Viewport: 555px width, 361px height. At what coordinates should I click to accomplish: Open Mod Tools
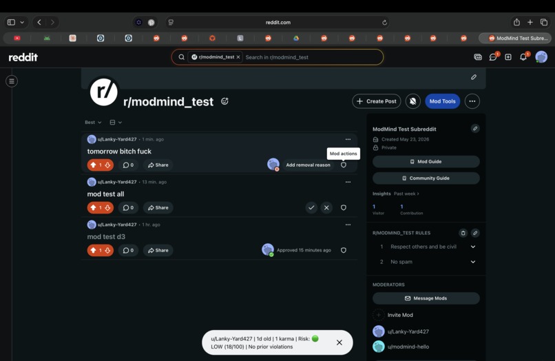443,101
